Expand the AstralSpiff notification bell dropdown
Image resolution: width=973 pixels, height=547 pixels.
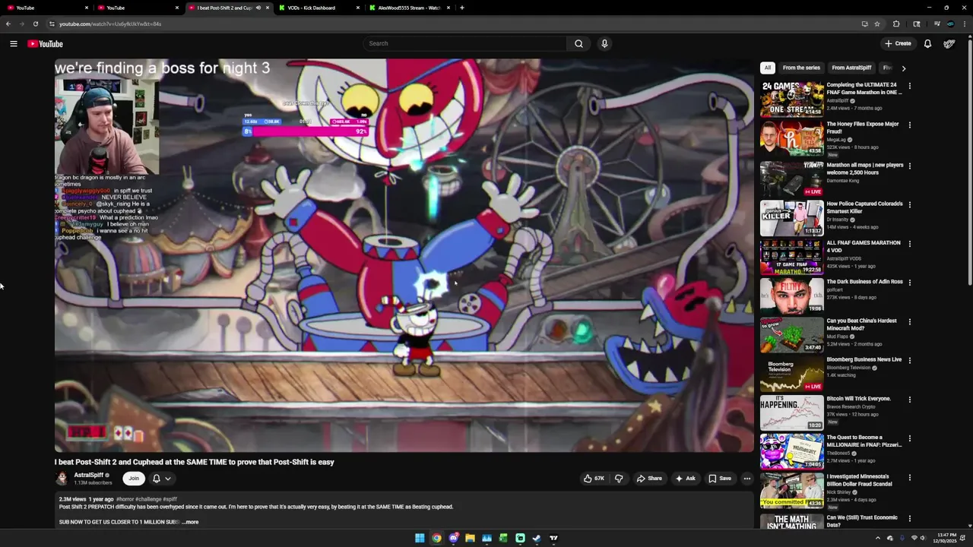pyautogui.click(x=161, y=479)
